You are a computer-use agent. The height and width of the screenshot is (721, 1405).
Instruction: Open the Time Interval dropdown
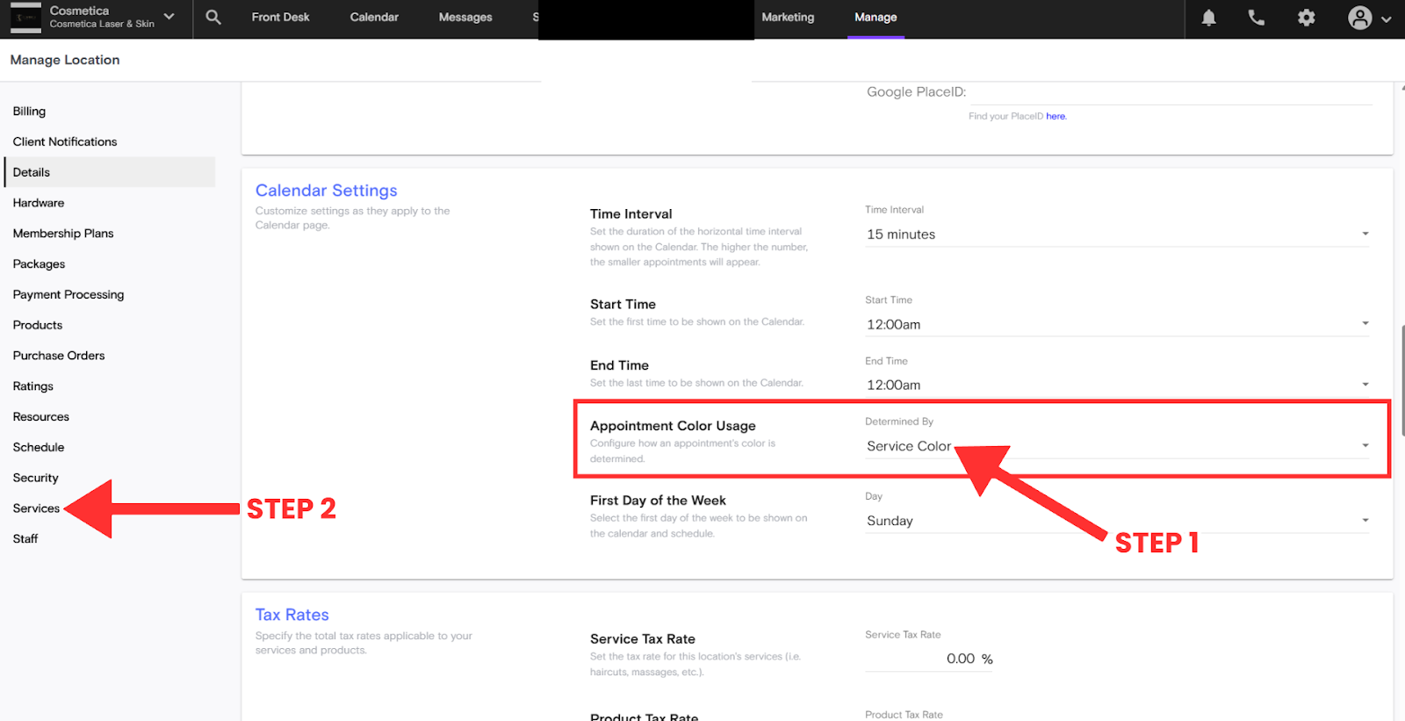(x=1117, y=234)
